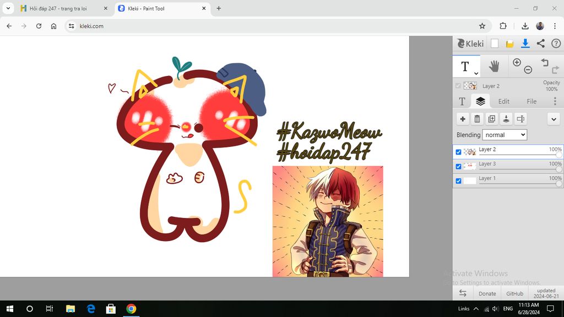Toggle visibility checkbox of Layer 2
Image resolution: width=564 pixels, height=317 pixels.
[x=458, y=152]
